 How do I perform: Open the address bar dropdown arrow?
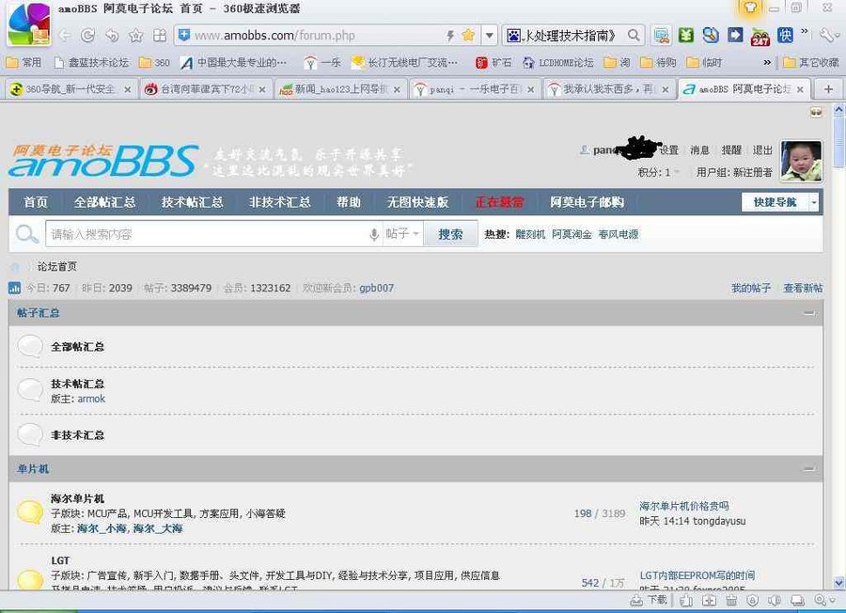pos(490,36)
